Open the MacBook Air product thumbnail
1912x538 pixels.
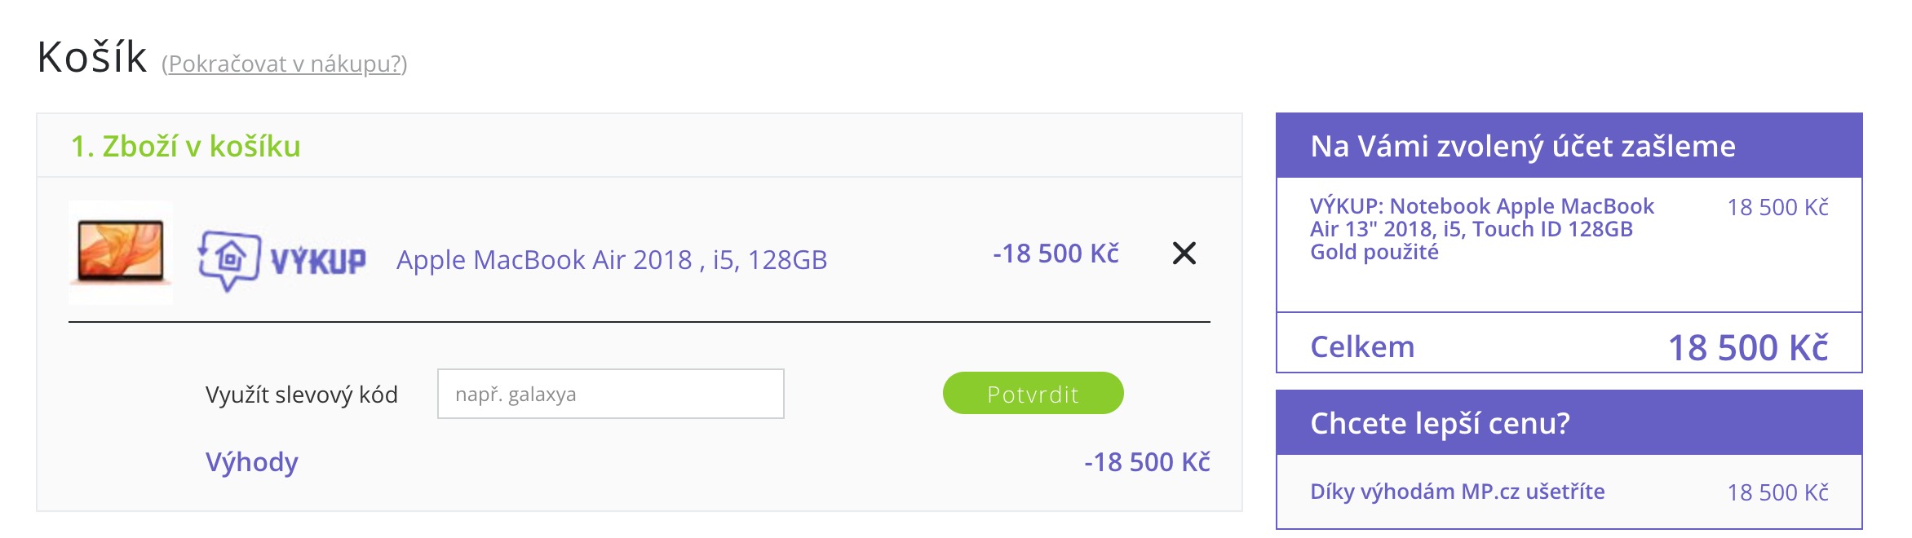pos(121,253)
